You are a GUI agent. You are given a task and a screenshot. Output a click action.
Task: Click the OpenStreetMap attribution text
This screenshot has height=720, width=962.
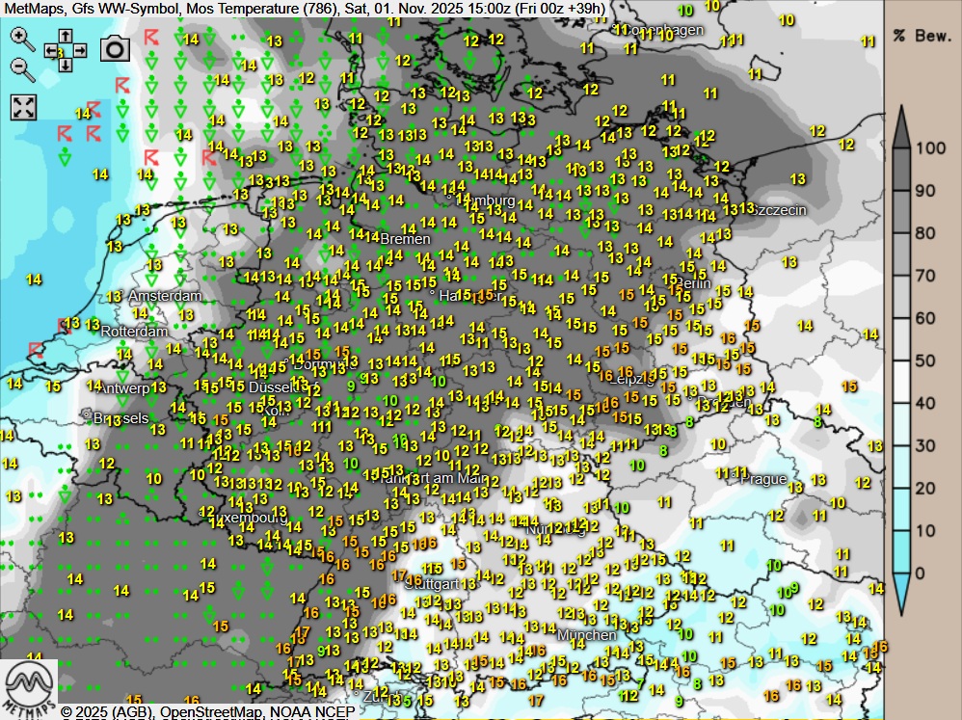click(205, 712)
